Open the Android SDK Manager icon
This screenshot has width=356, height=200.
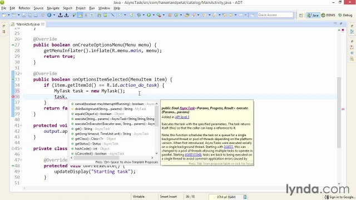[x=99, y=15]
